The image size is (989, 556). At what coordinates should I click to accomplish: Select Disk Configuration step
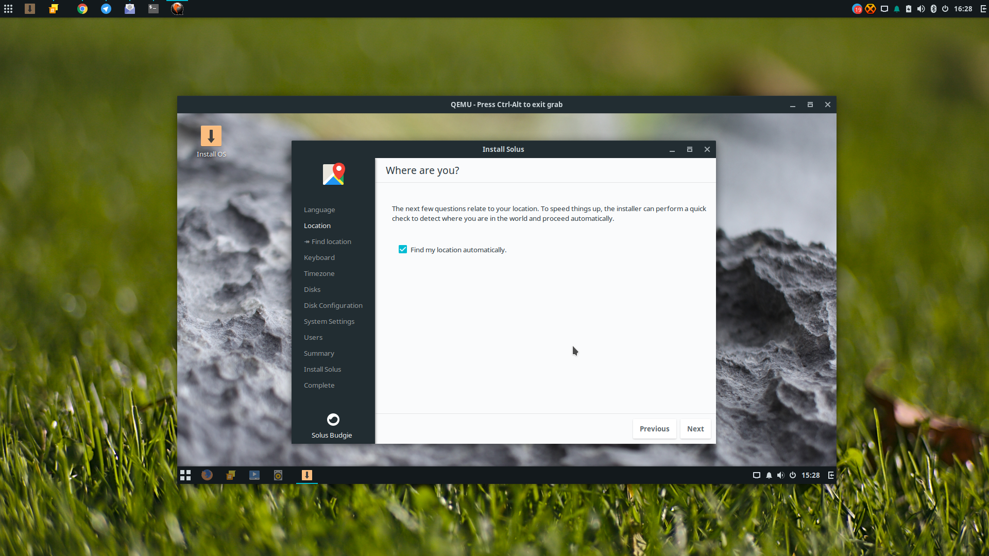click(x=333, y=305)
